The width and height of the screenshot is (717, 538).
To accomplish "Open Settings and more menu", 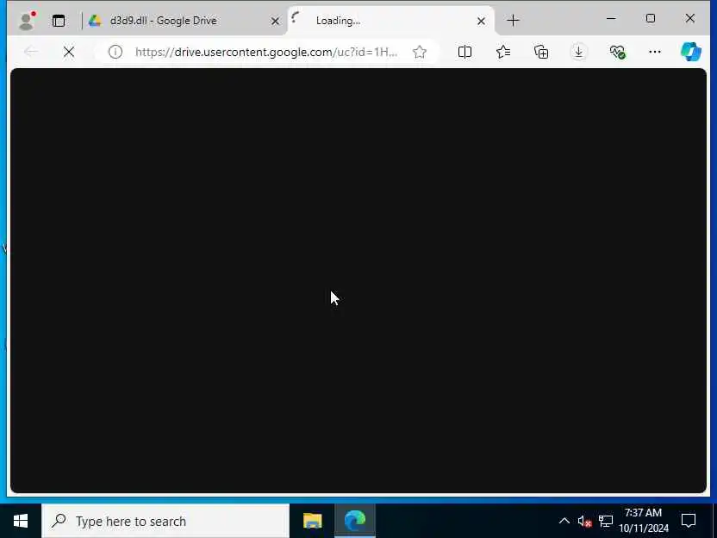I will tap(655, 52).
